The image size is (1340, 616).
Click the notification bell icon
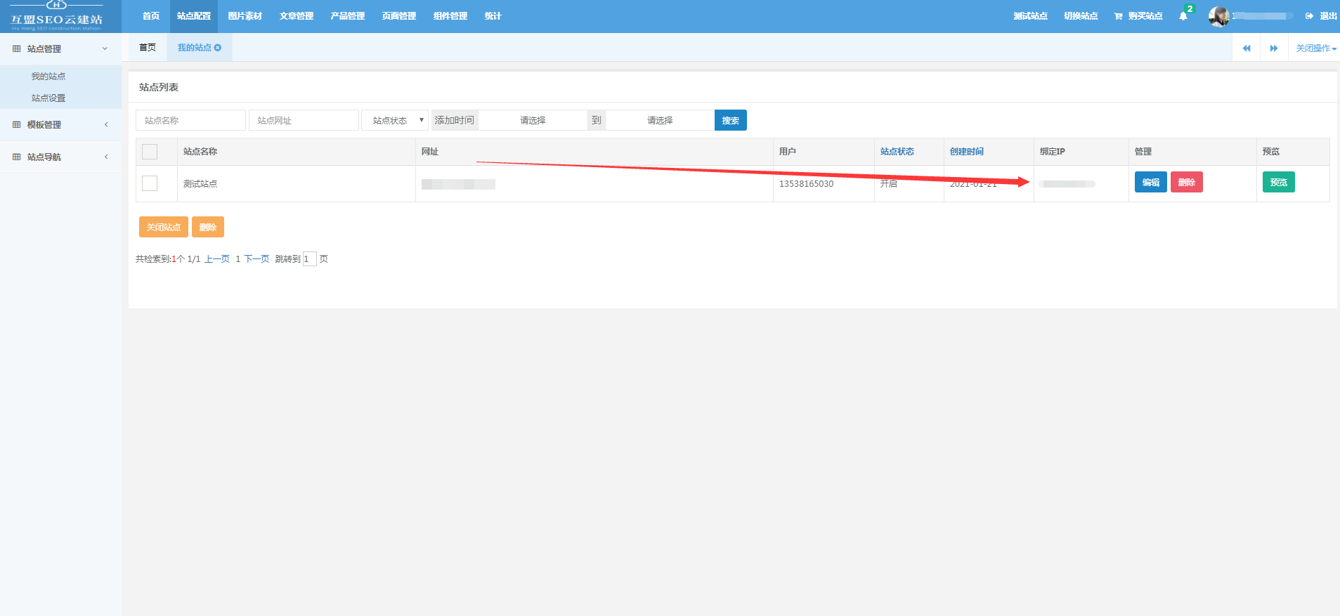coord(1183,16)
